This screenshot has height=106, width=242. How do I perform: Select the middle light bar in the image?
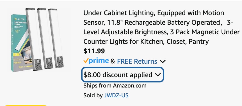(x=45, y=38)
